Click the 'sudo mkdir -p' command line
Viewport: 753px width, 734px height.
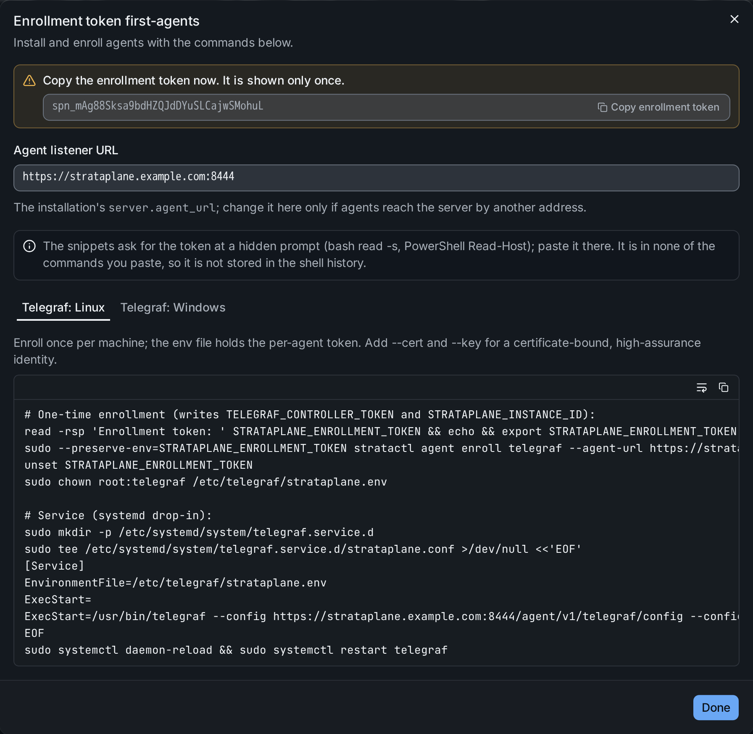point(199,532)
